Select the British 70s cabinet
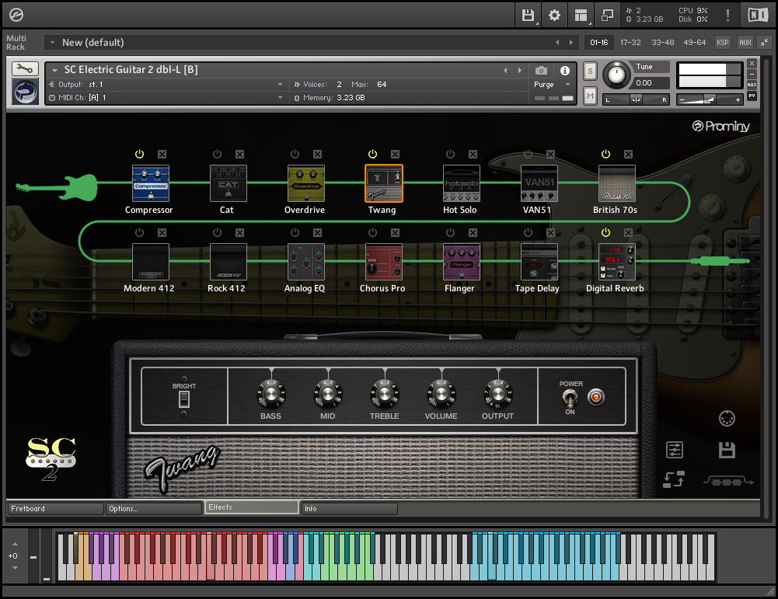The width and height of the screenshot is (778, 599). click(617, 183)
